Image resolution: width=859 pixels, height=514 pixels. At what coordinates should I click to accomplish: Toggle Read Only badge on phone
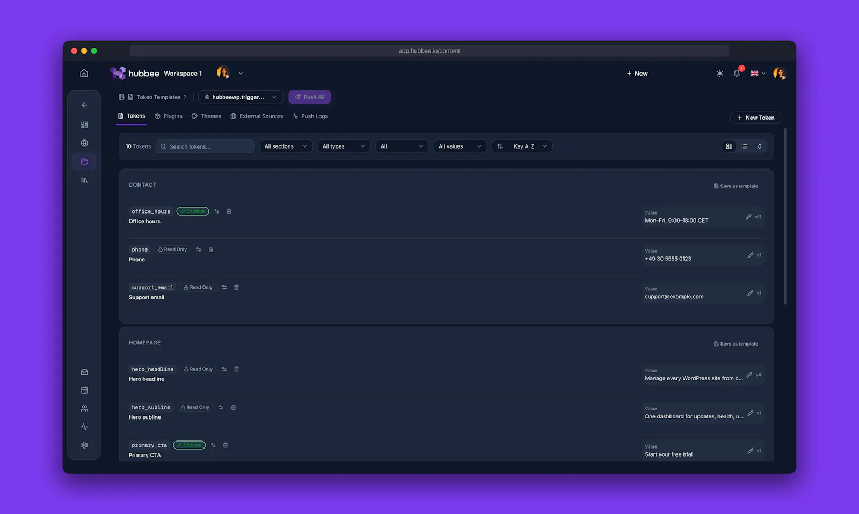[x=172, y=249]
